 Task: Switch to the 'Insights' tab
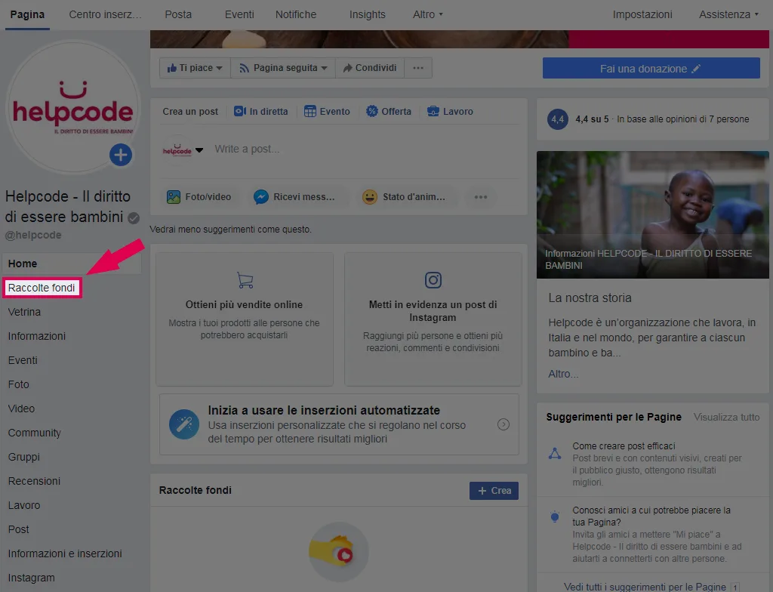click(x=367, y=14)
